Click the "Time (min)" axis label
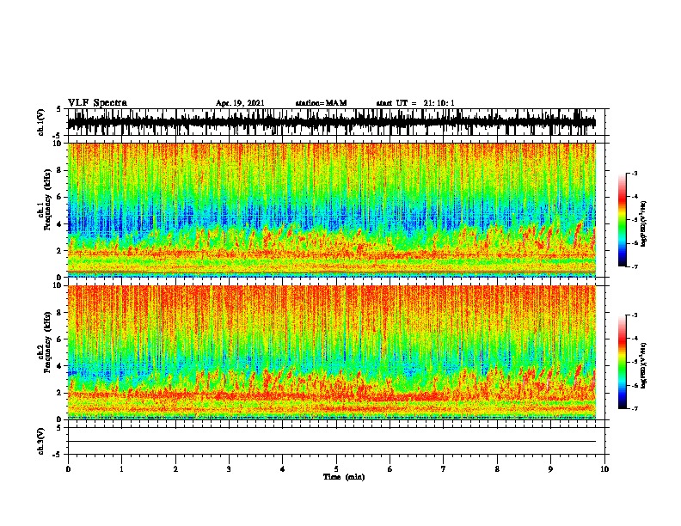Screen dimensions: 681x526 pyautogui.click(x=344, y=477)
